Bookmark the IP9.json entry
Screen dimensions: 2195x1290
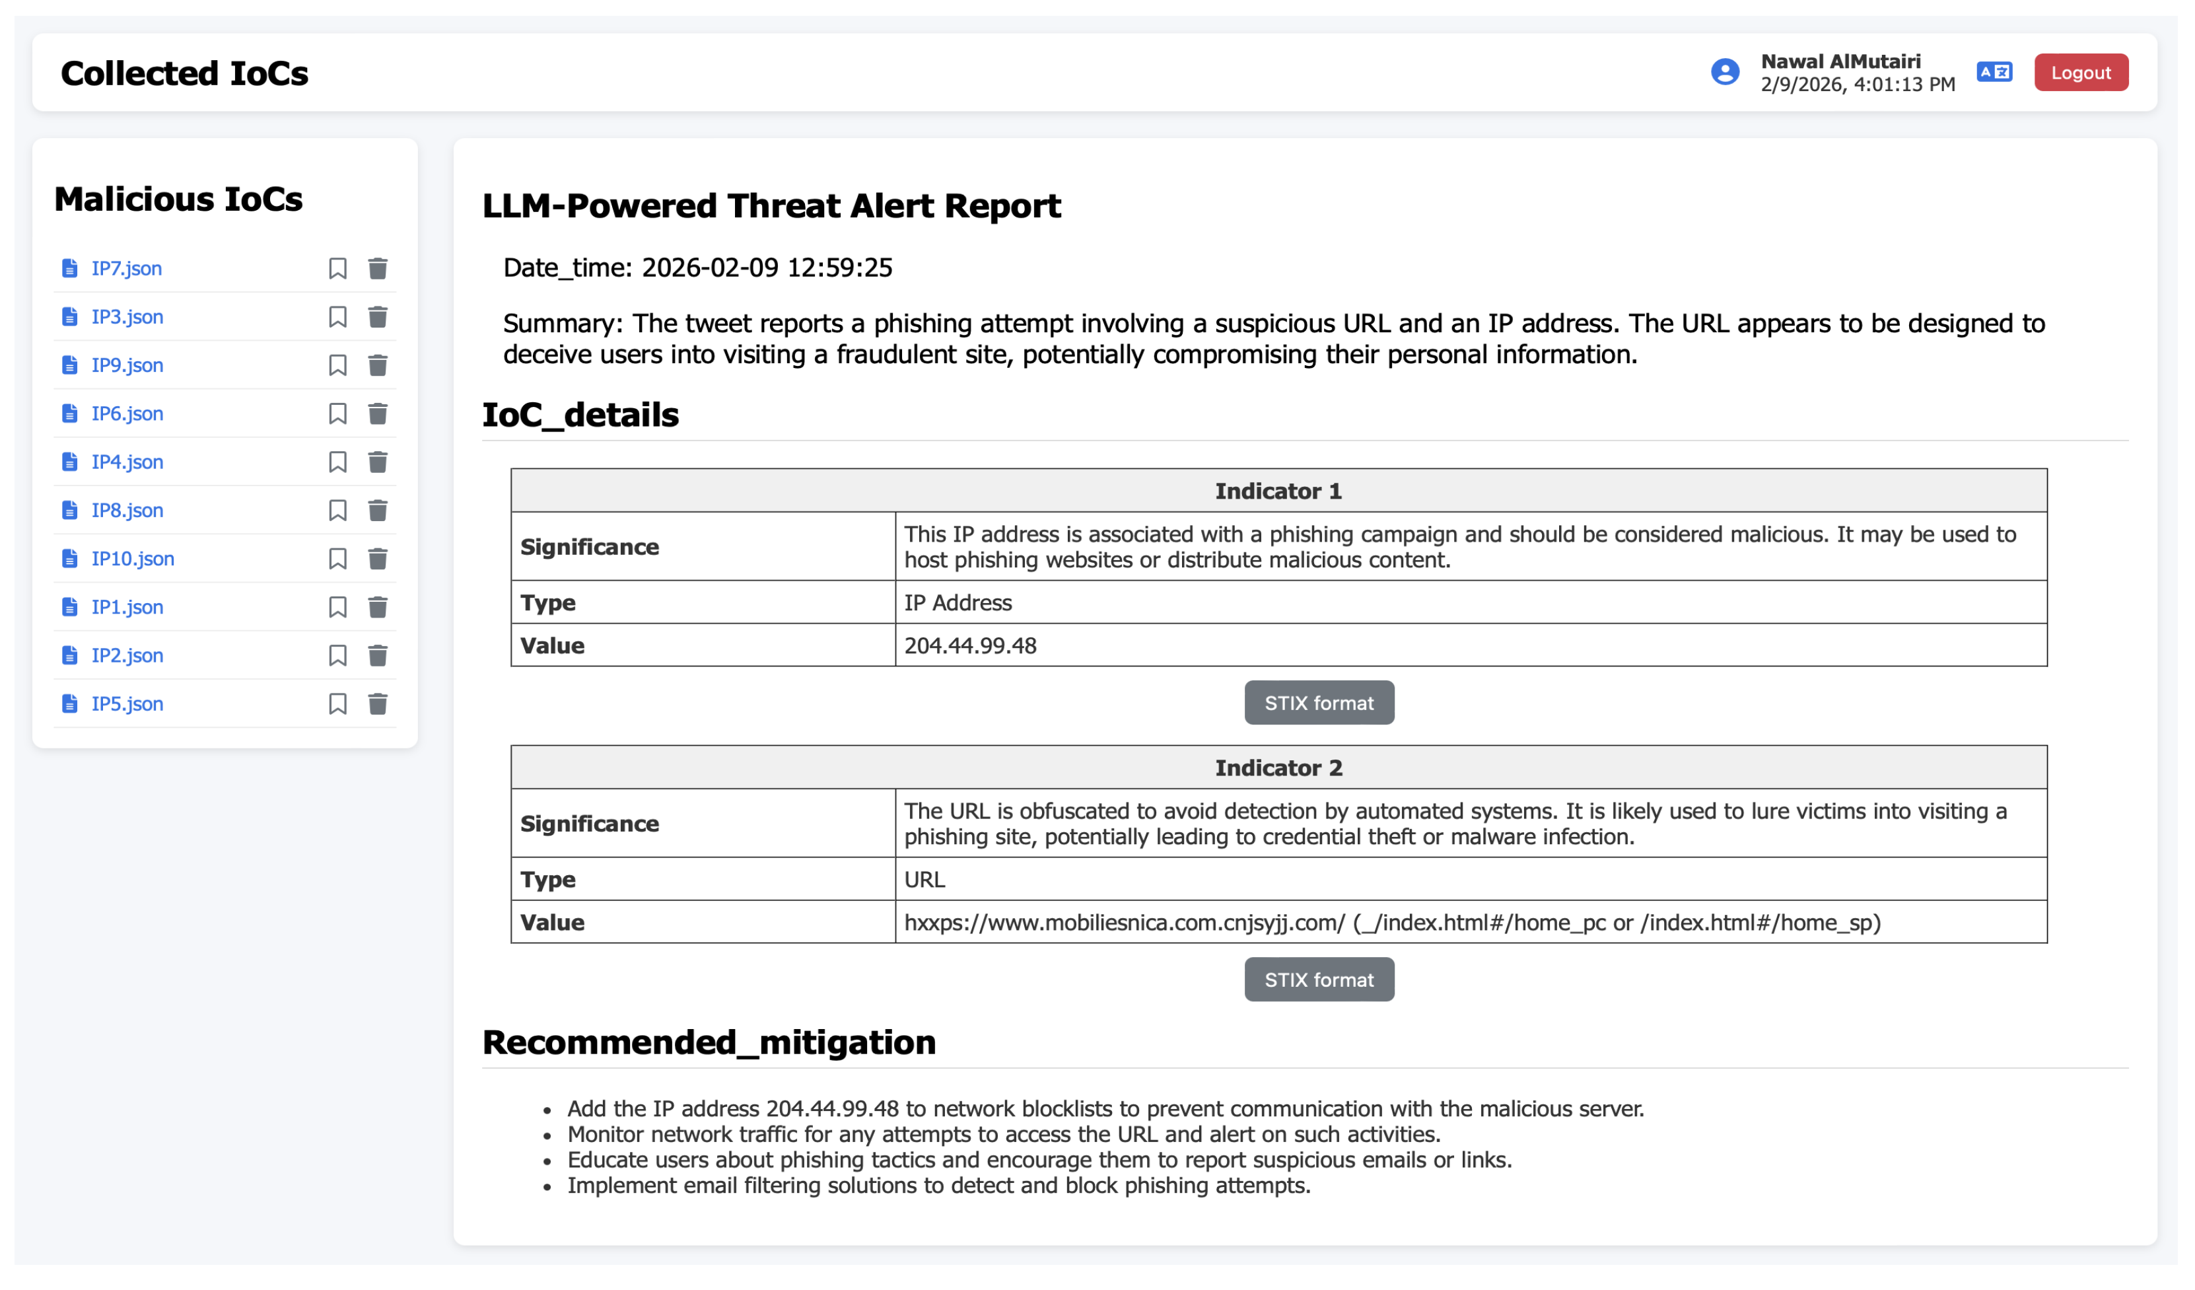point(338,365)
